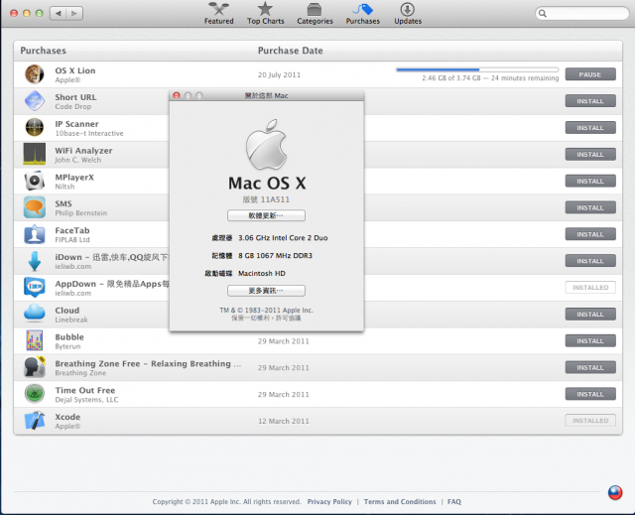Install iDown

[590, 261]
